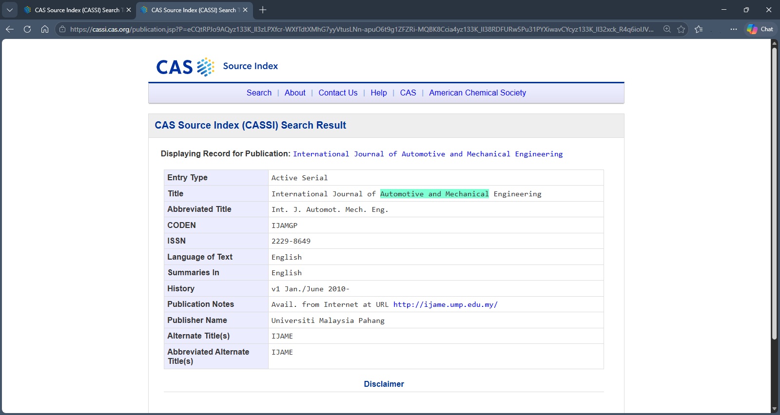Switch to the first CASSI Search tab

pos(77,10)
